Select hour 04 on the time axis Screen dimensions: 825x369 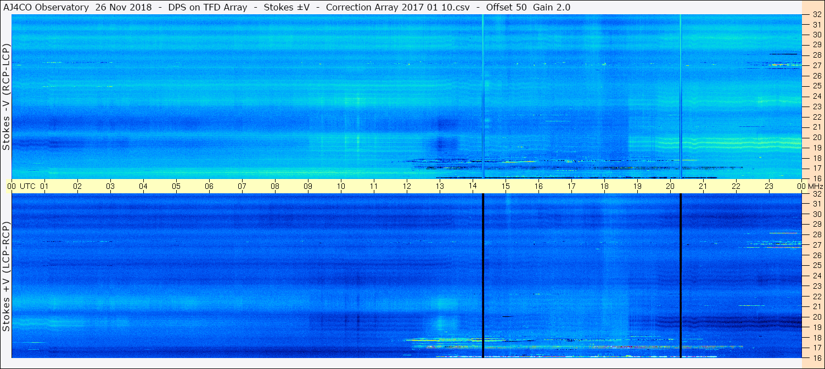coord(143,186)
